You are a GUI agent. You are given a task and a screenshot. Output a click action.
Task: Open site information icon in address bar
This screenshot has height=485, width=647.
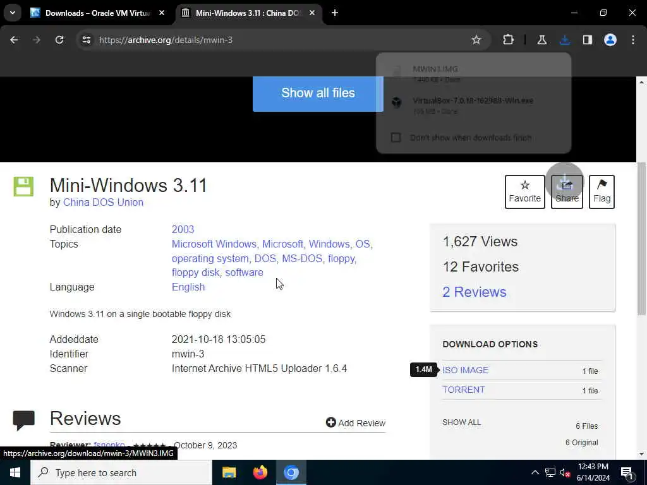tap(86, 40)
